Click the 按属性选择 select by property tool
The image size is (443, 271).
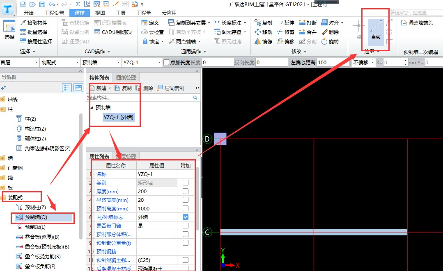(x=36, y=41)
